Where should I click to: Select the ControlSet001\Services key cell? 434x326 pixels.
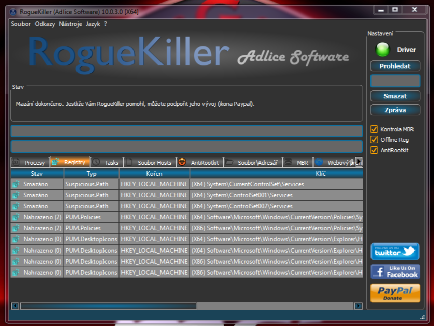[276, 195]
